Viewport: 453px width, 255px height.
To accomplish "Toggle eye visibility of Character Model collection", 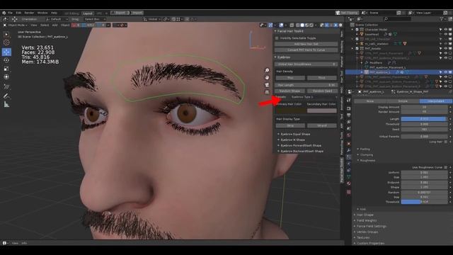I will pyautogui.click(x=445, y=30).
